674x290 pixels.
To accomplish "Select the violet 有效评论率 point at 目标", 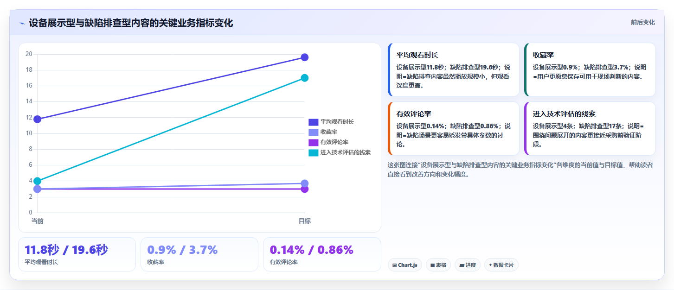I will [305, 189].
